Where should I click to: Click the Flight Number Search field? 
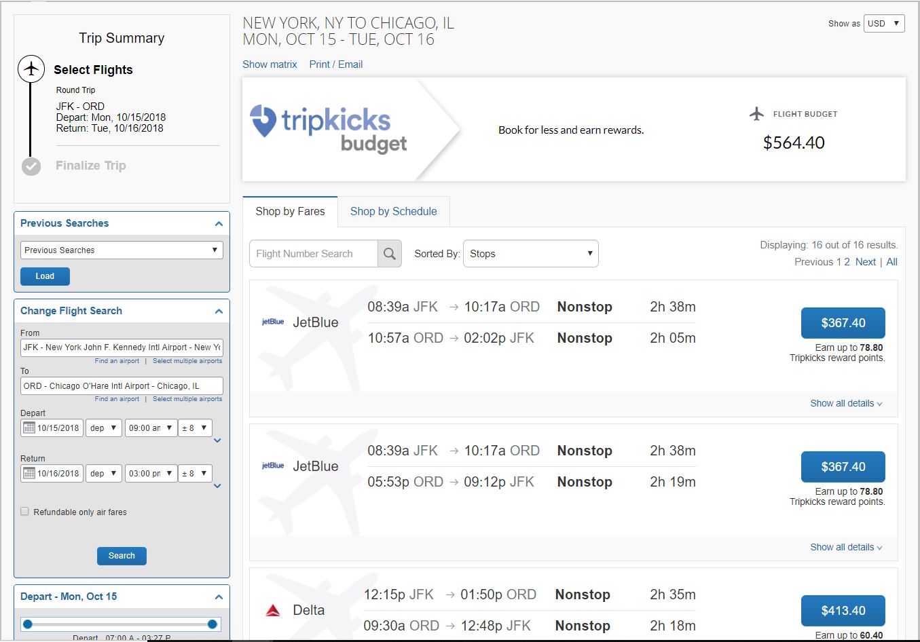tap(313, 254)
